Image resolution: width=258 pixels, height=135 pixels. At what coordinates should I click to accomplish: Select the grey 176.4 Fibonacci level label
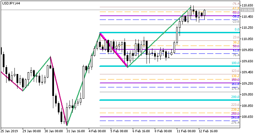235,88
